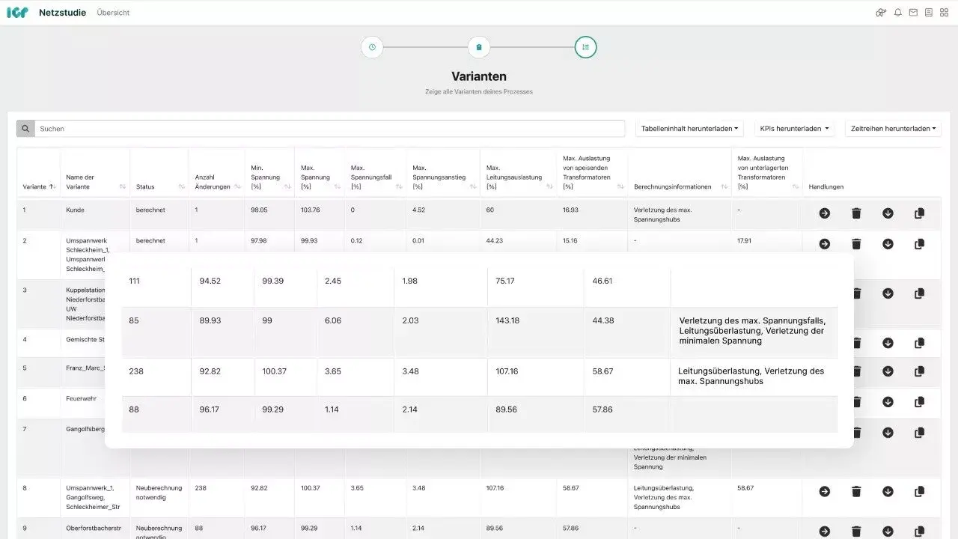
Task: Duplicate variant 8 Umspannwerk_1
Action: coord(920,492)
